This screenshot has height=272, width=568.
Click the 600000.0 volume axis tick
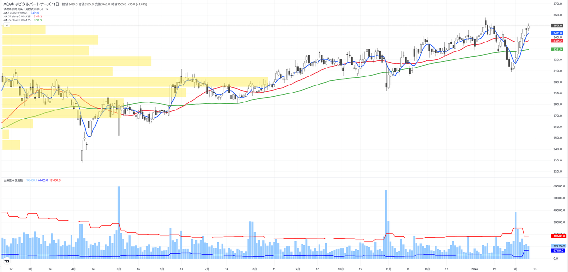click(558, 186)
